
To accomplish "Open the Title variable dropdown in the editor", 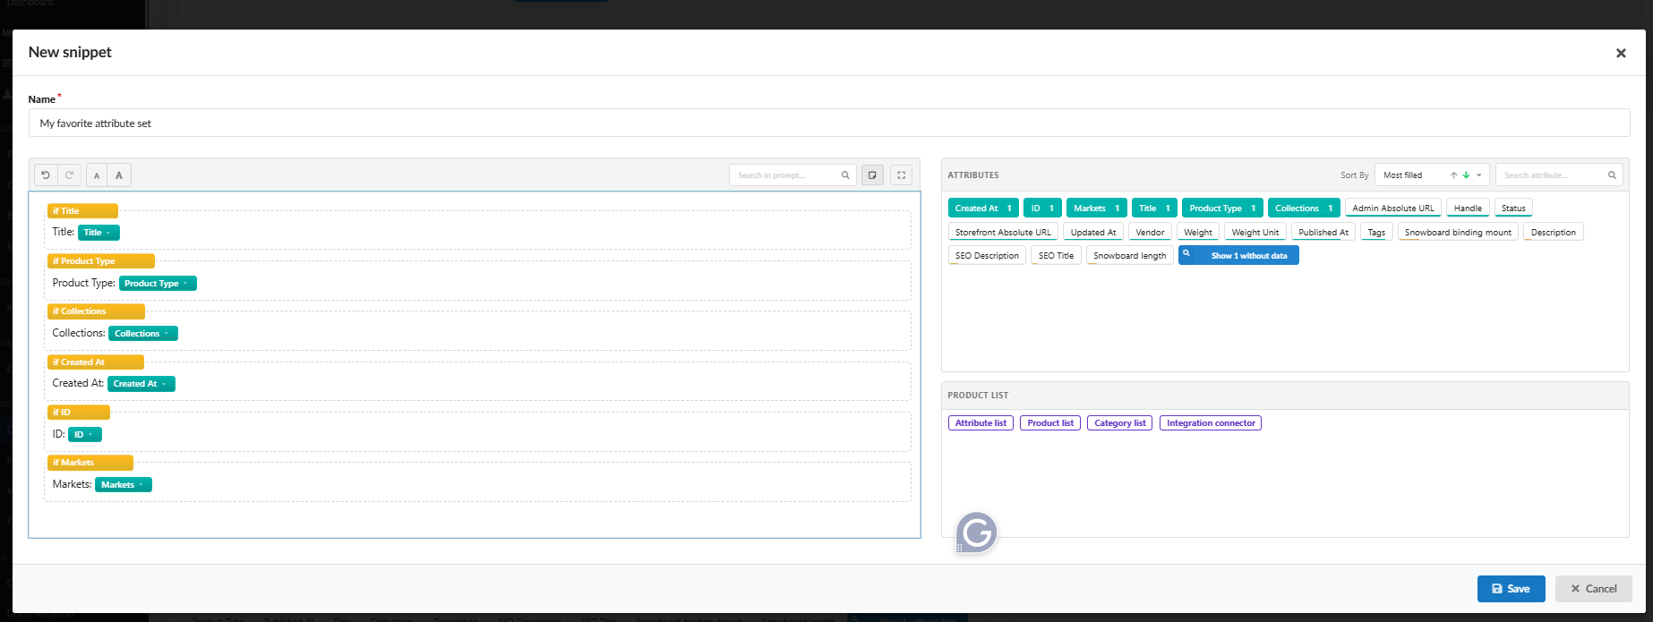I will pyautogui.click(x=98, y=233).
